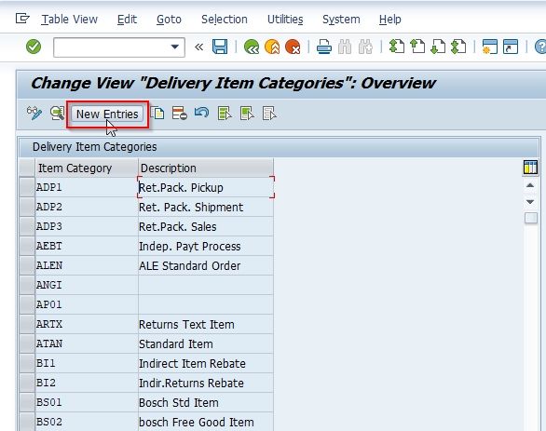Click the scroll down arrow in table scrollbar
This screenshot has width=546, height=431.
click(x=530, y=202)
